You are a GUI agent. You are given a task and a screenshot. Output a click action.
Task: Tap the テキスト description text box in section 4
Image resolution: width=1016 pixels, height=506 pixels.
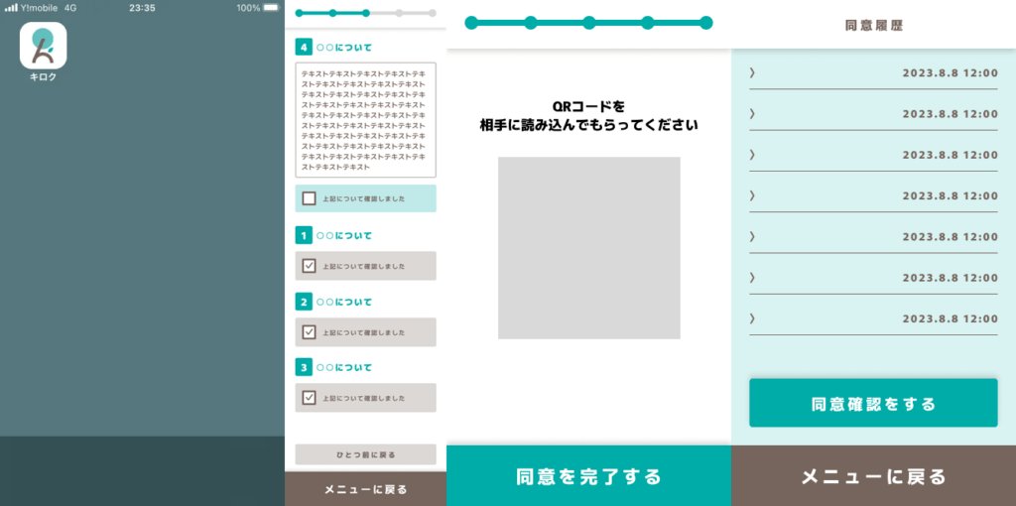(365, 120)
